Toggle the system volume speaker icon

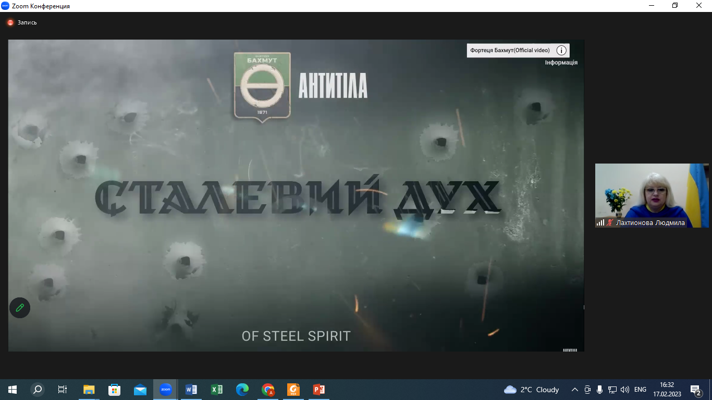point(625,390)
